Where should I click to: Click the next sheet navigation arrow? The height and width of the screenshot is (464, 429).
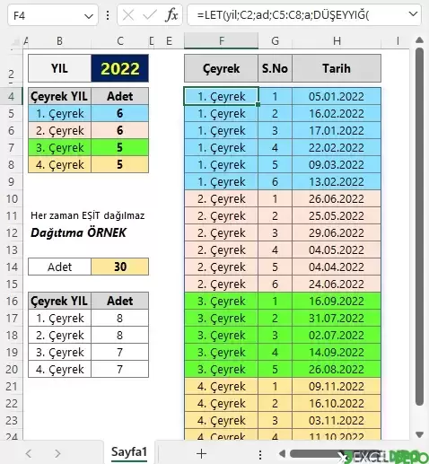(57, 454)
